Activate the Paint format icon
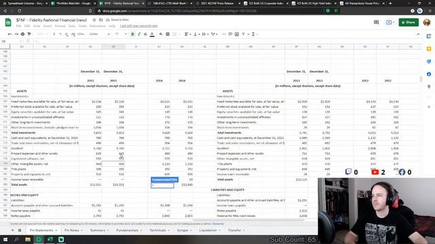 [x=29, y=34]
